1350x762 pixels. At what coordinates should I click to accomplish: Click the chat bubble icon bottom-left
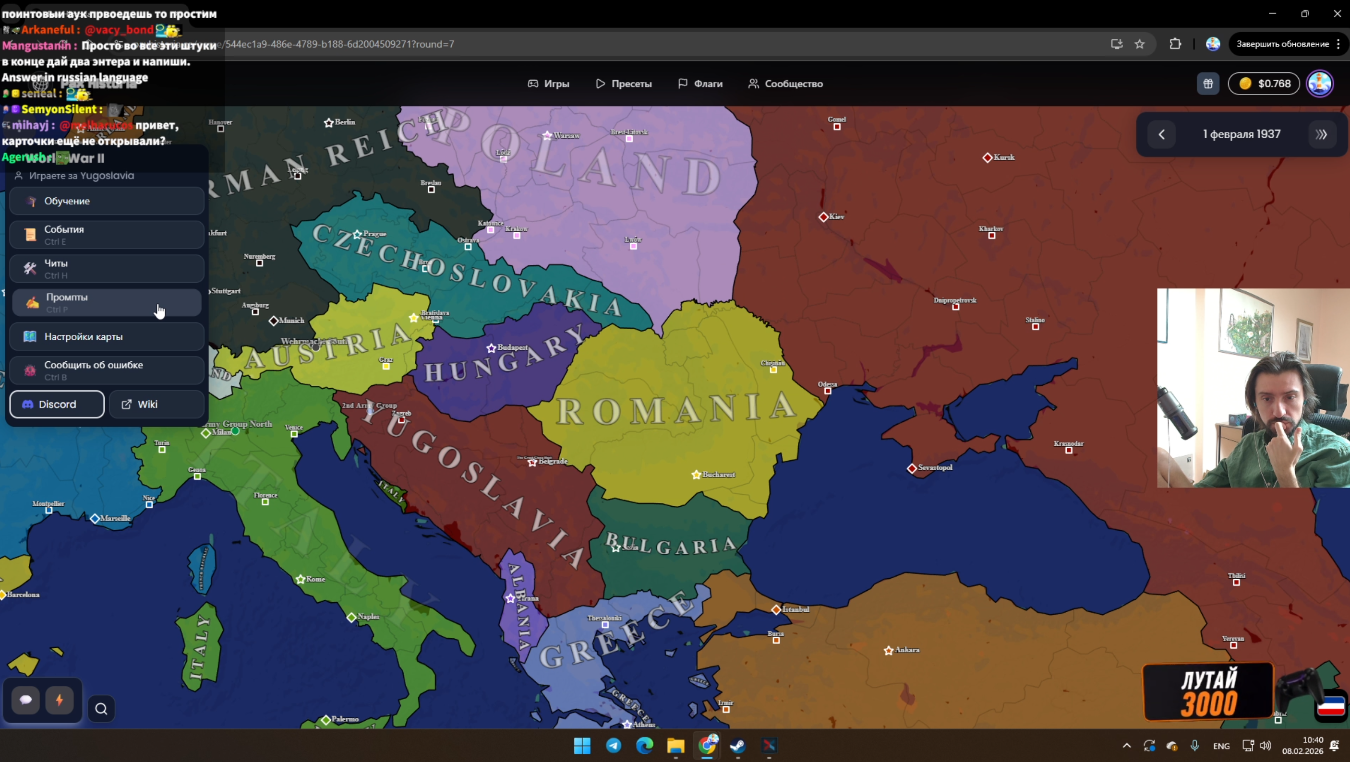tap(25, 700)
